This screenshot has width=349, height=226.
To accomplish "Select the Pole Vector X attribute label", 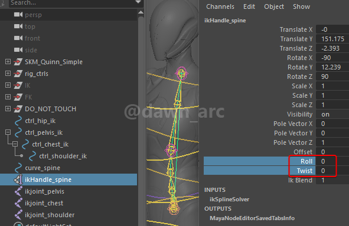I will [293, 124].
